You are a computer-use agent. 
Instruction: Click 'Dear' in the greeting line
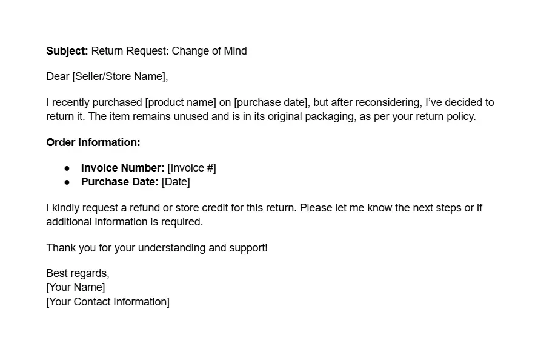58,76
